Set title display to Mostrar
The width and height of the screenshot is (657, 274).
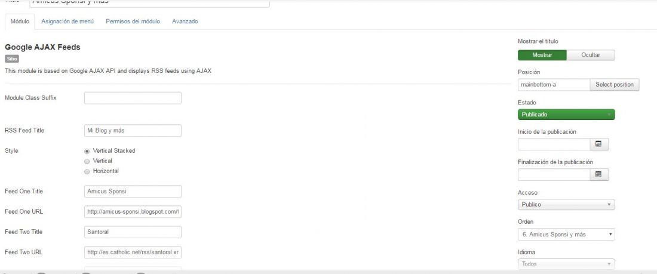(x=542, y=56)
